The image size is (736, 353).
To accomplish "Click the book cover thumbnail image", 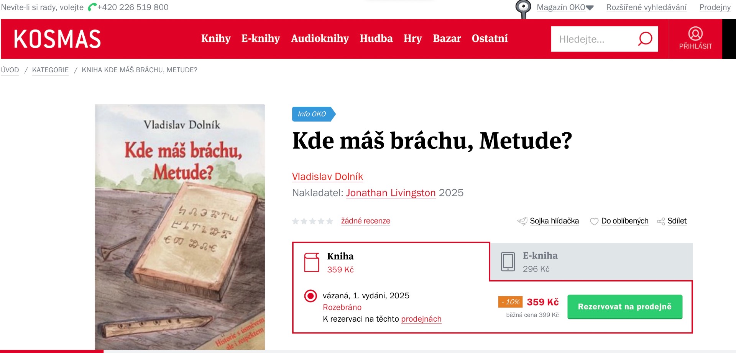I will (x=180, y=227).
